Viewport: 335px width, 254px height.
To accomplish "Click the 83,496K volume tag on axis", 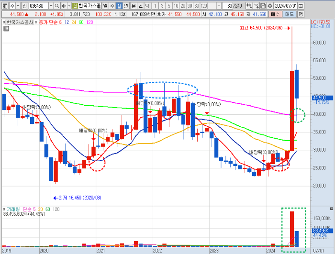I will [323, 231].
